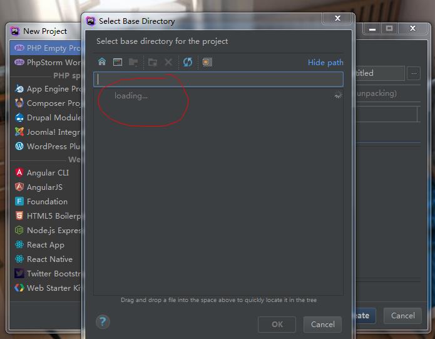The width and height of the screenshot is (435, 339).
Task: Select App Engine Project type
Action: 46,89
